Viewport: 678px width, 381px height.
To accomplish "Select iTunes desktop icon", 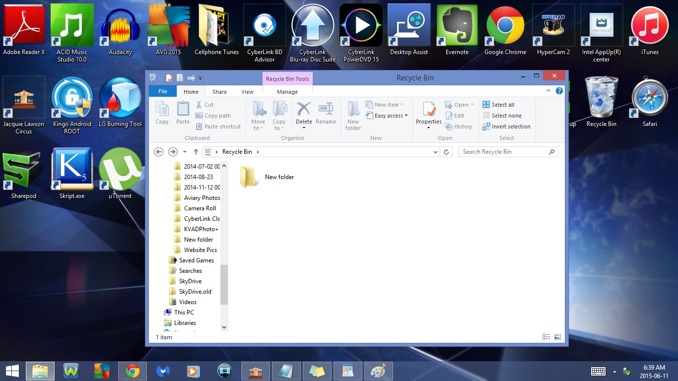I will click(650, 30).
